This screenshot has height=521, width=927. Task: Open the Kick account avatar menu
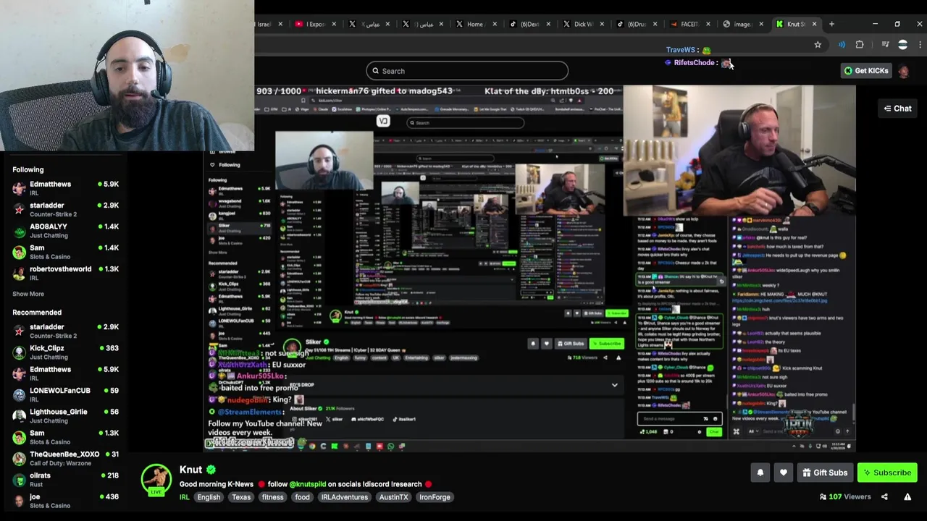[904, 71]
